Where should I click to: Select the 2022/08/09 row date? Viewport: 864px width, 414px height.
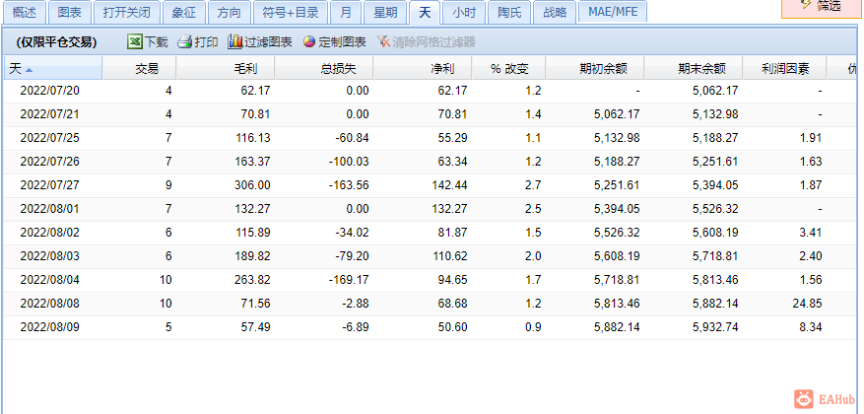point(49,327)
